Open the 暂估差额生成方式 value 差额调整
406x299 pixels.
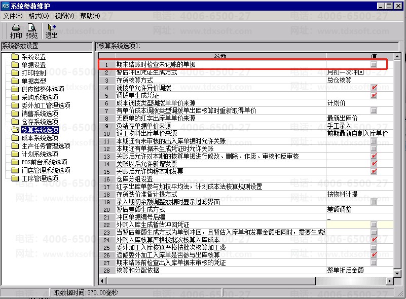coord(359,209)
